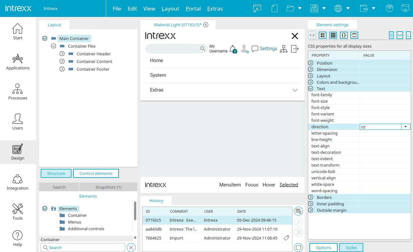413x252 pixels.
Task: Click the list view icon in Element settings
Action: [x=323, y=35]
